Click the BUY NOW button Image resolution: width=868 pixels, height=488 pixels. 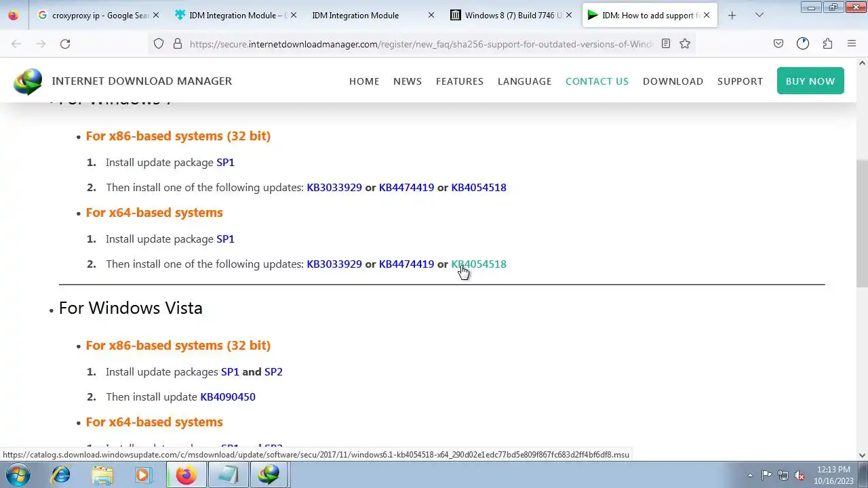pos(810,81)
